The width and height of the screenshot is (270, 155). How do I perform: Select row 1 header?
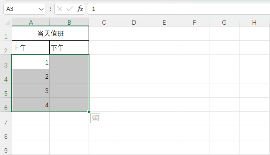pos(6,34)
